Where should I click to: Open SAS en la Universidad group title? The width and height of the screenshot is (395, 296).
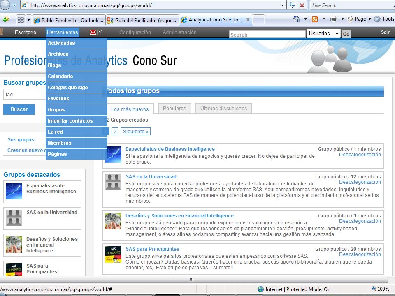151,177
